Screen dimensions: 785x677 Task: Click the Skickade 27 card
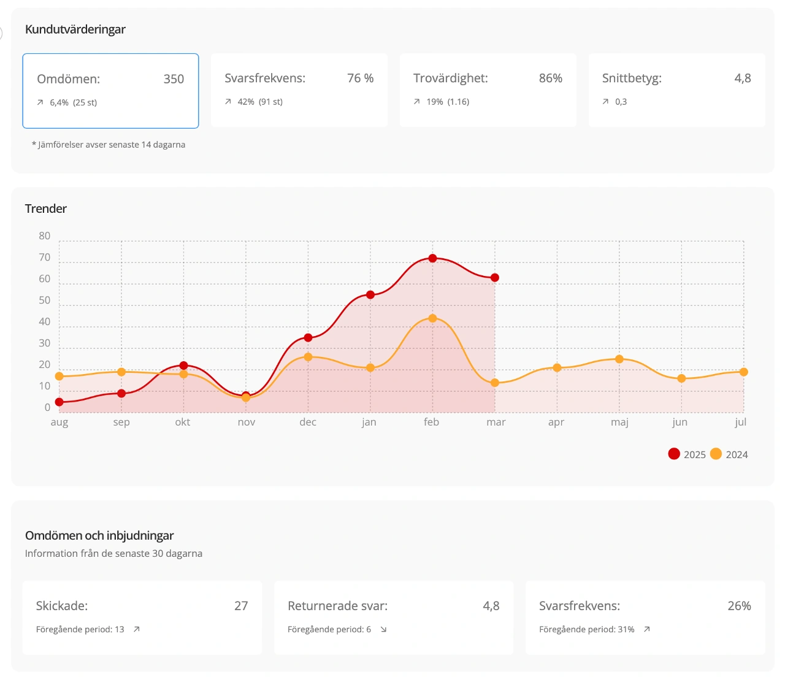[142, 617]
